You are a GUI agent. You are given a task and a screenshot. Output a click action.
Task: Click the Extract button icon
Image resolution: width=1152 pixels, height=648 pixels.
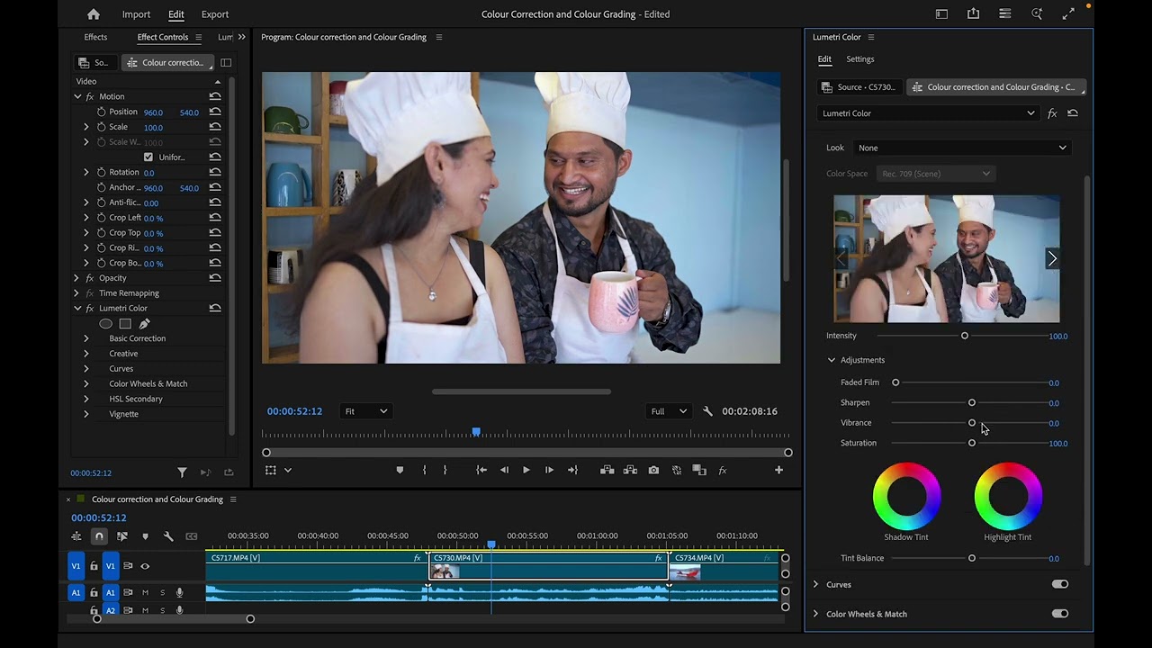(630, 470)
